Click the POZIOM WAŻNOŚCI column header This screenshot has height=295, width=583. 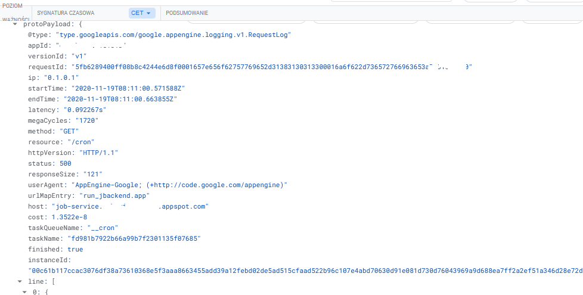(15, 13)
